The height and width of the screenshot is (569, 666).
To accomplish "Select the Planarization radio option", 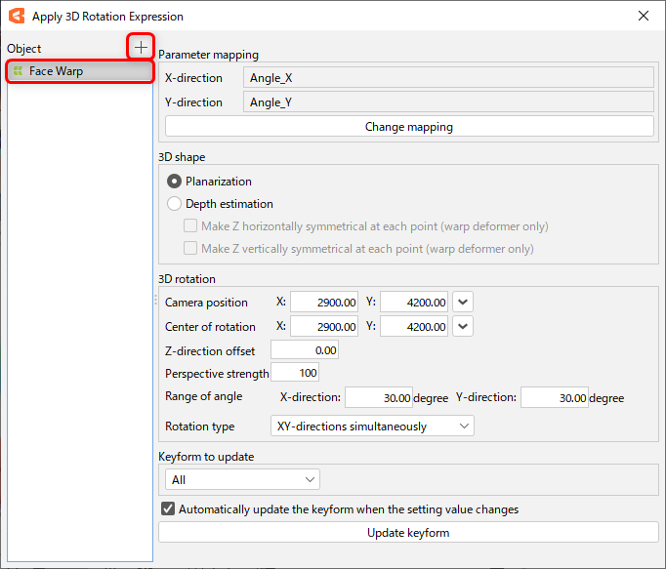I will (175, 182).
